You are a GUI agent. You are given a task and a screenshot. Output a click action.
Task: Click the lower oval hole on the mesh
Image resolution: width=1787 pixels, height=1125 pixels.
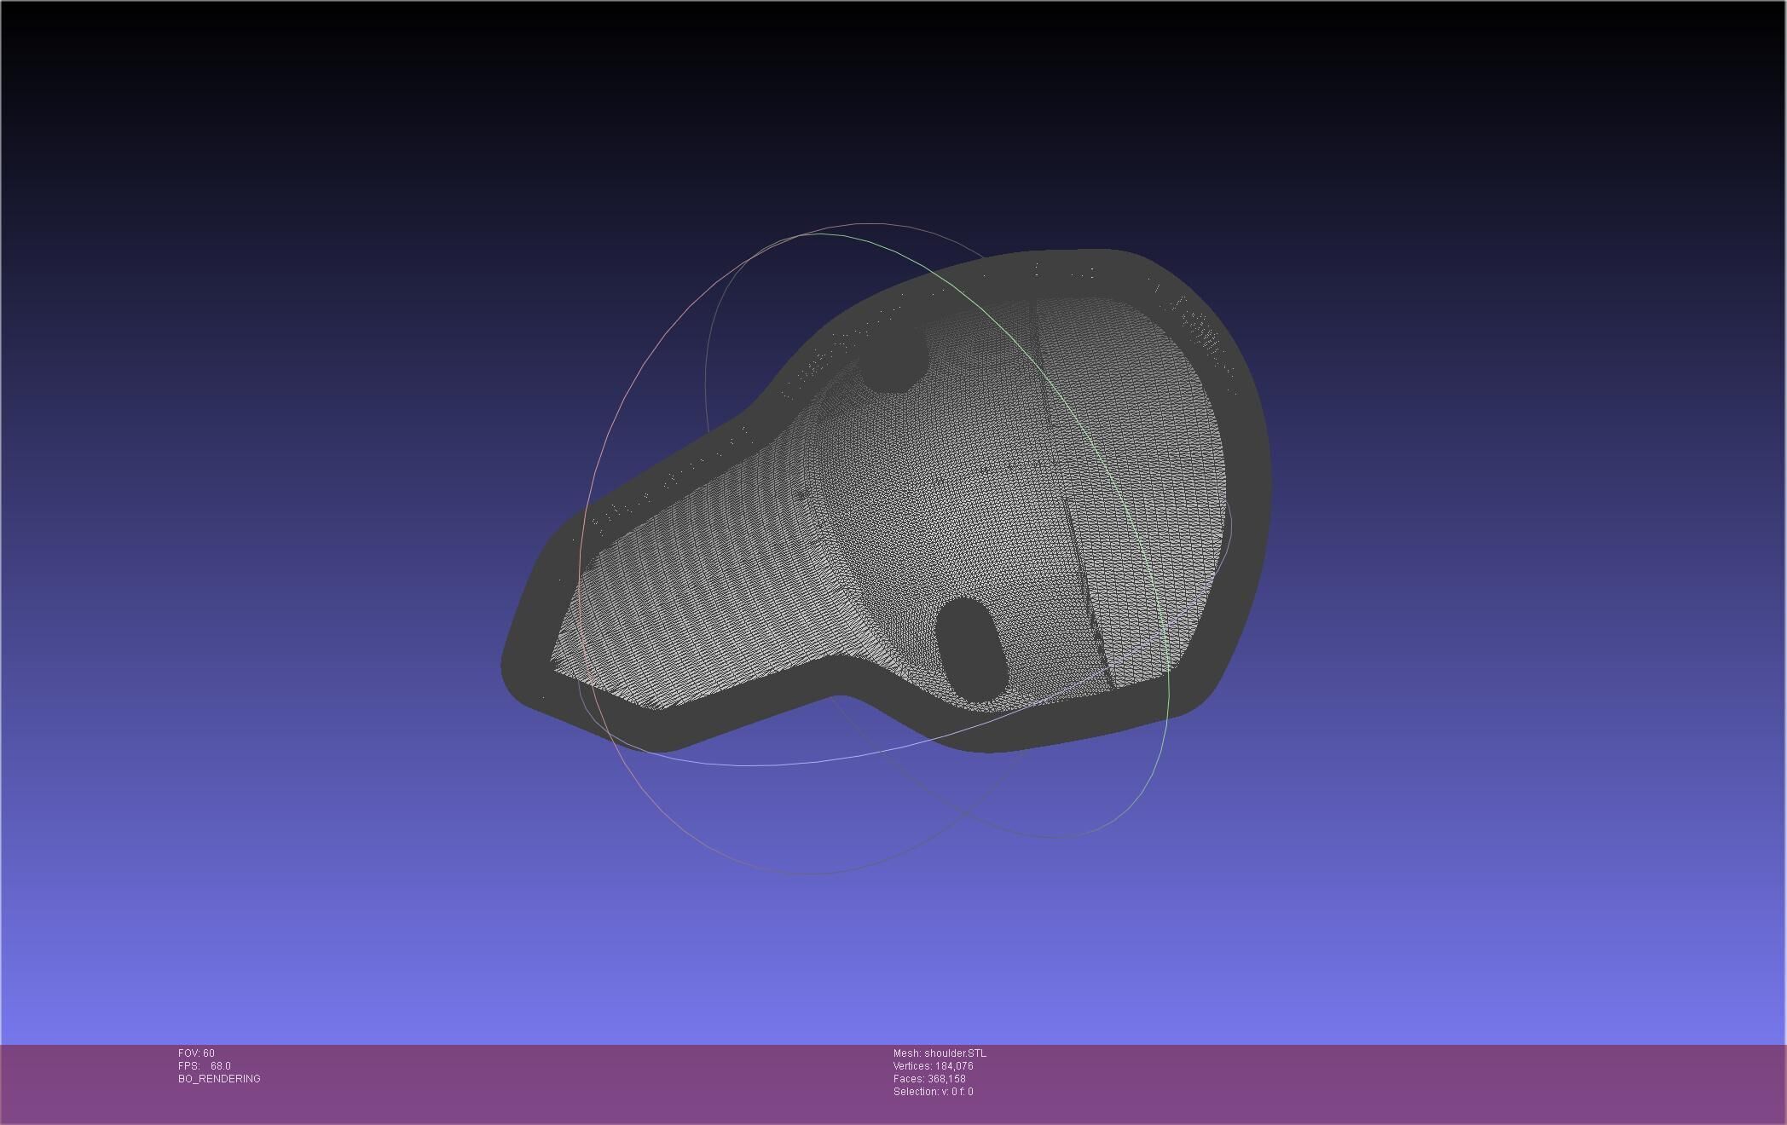pos(971,650)
